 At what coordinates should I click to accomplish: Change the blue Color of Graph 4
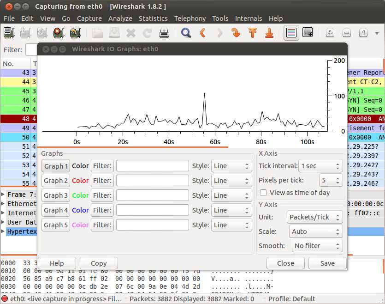click(x=80, y=210)
